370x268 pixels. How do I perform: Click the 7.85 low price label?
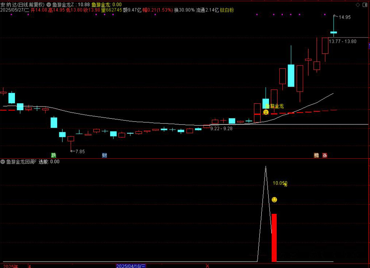click(79, 151)
